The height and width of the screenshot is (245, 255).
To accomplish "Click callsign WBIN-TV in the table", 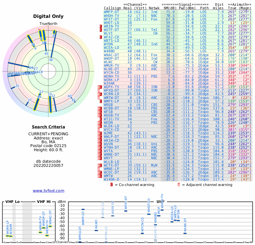I will [111, 26].
